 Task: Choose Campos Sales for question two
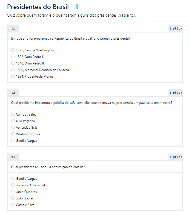(13, 114)
